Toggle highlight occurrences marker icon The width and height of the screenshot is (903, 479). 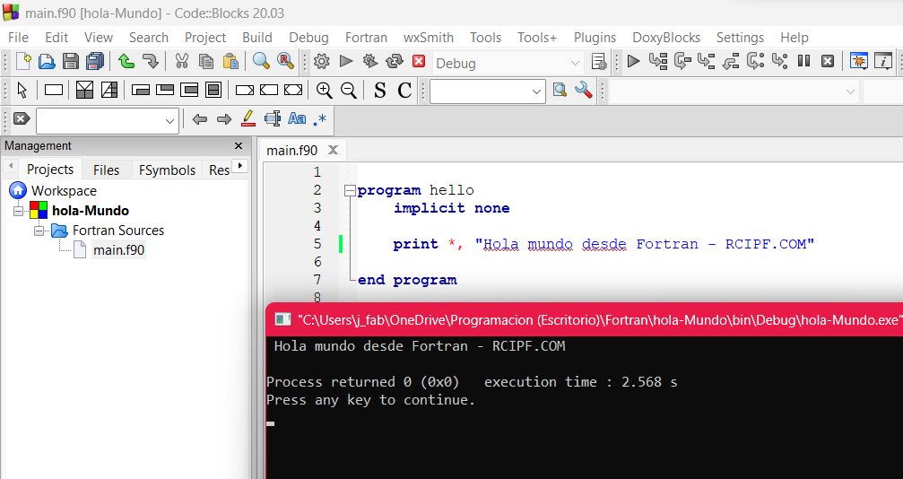tap(248, 119)
